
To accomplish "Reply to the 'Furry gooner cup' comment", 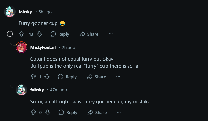I will (60, 34).
